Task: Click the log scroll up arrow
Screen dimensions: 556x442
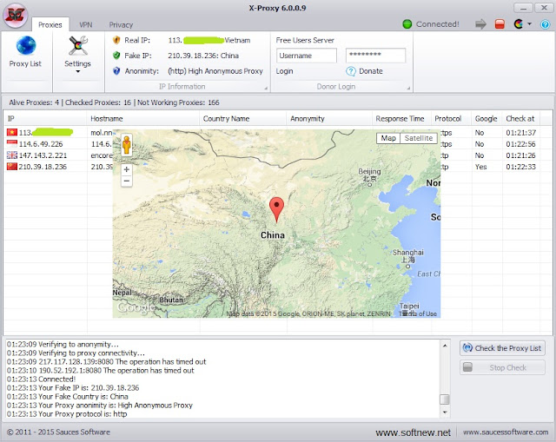Action: click(445, 345)
